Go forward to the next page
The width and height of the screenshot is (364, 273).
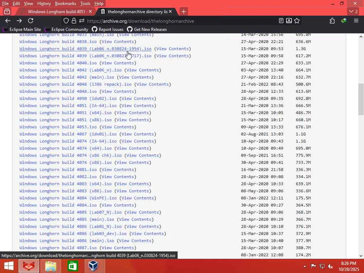tap(19, 21)
